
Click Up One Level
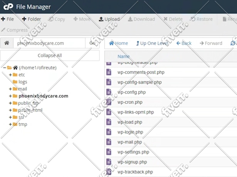point(152,43)
